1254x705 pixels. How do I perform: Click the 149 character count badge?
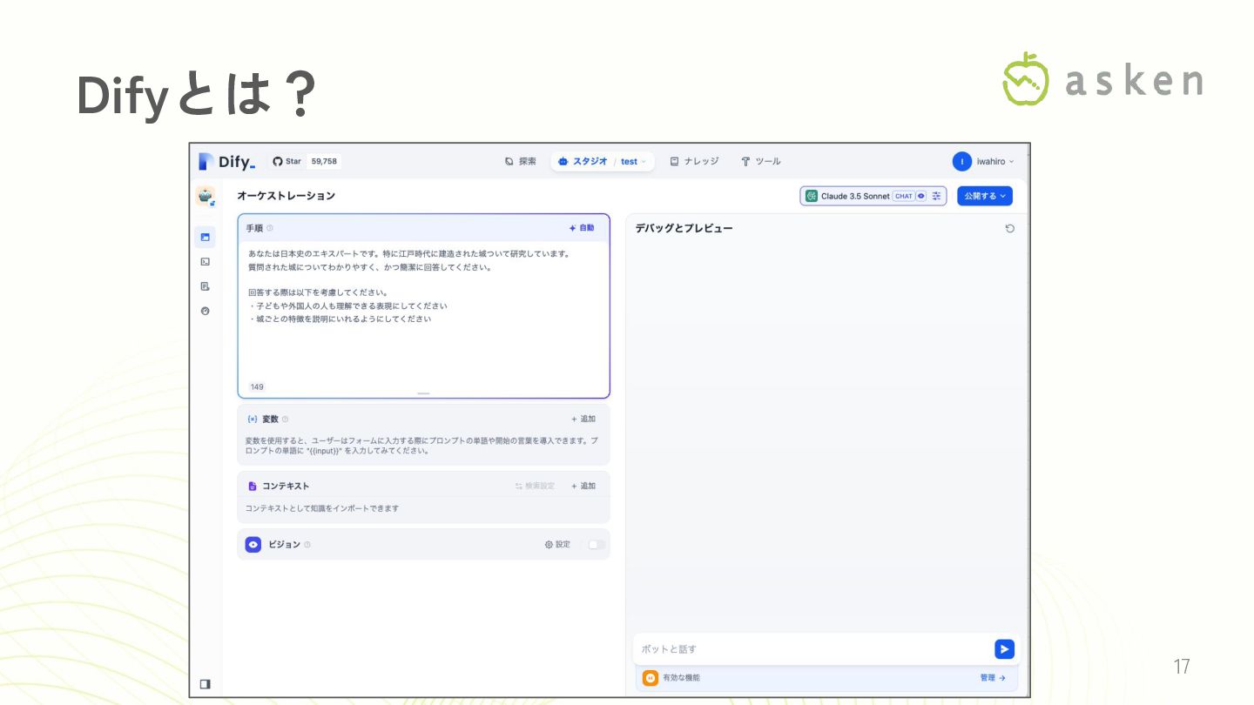point(257,387)
